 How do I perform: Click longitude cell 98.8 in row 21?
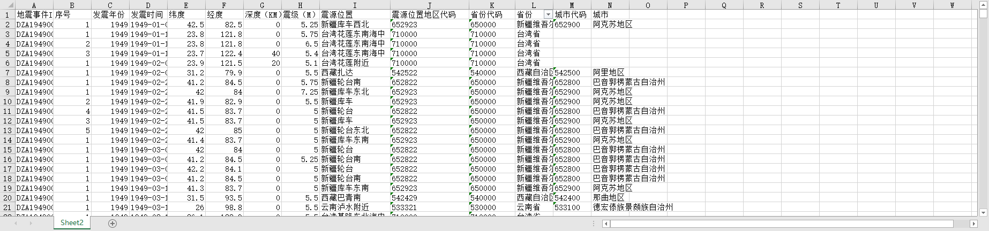click(224, 207)
